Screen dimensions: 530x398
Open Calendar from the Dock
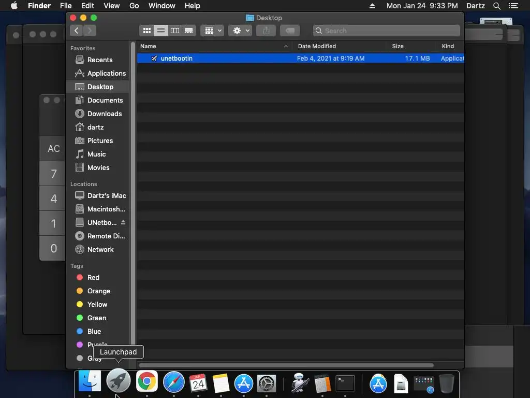(198, 383)
